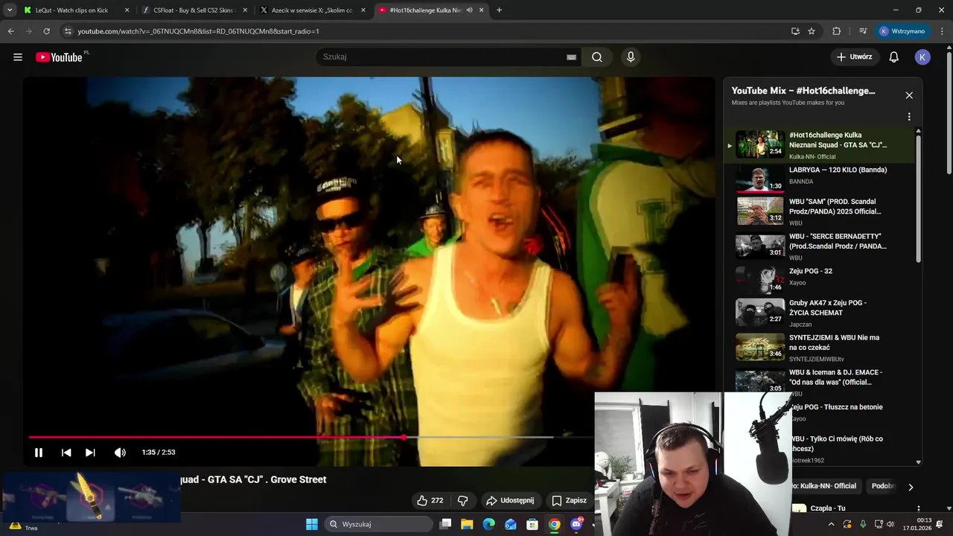Close the #Hot16challenge YouTube tab
The image size is (953, 536).
click(x=482, y=10)
